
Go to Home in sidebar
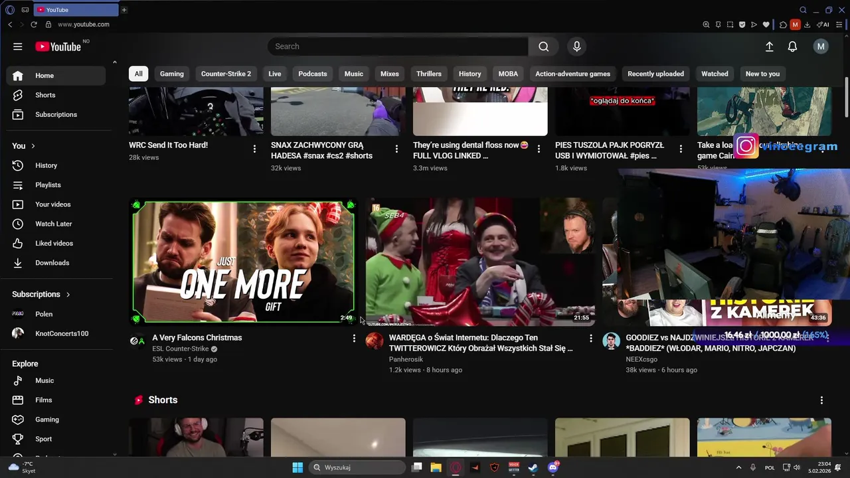tap(56, 76)
